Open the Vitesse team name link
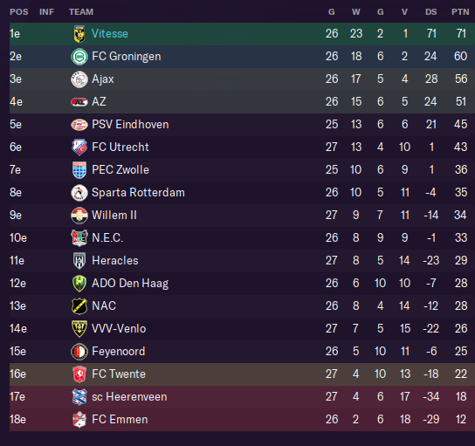This screenshot has height=446, width=475. [110, 34]
